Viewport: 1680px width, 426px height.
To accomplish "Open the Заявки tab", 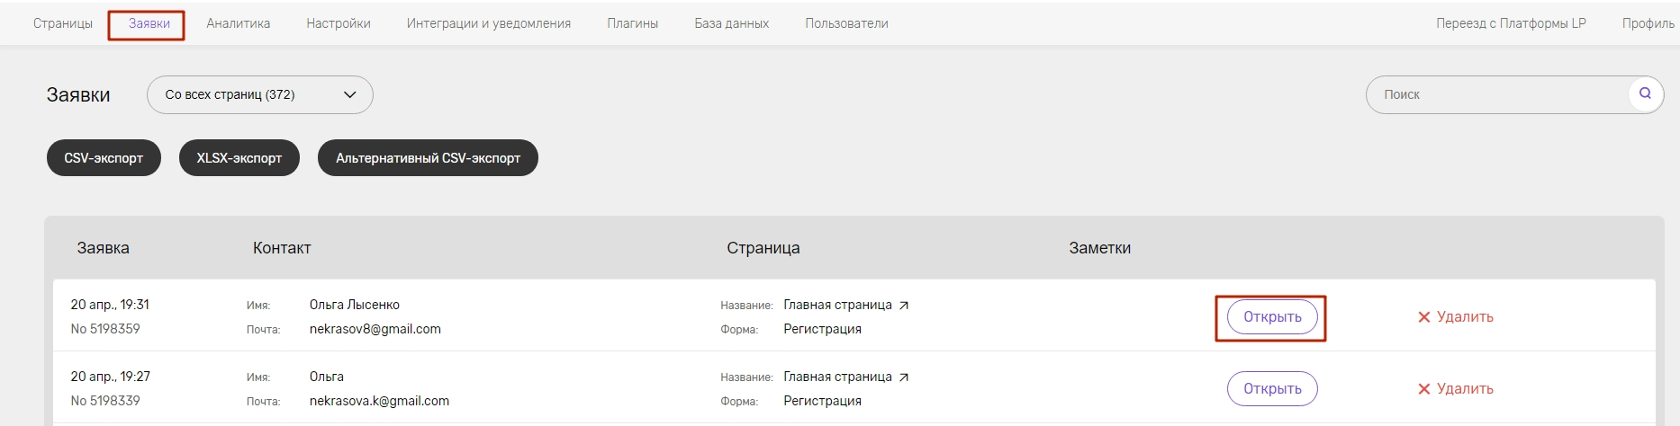I will (x=149, y=23).
